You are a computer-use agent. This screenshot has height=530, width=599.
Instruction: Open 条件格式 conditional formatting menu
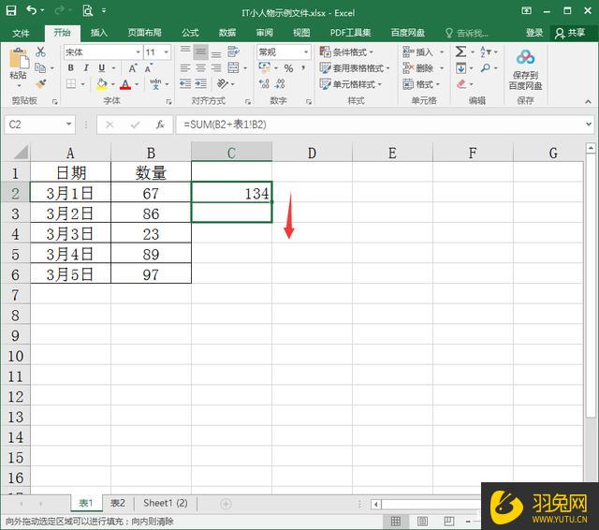(x=346, y=52)
